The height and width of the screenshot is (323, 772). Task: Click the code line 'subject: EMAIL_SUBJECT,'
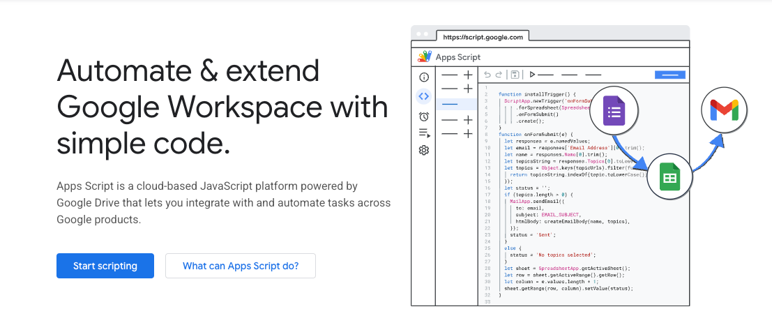(x=547, y=215)
